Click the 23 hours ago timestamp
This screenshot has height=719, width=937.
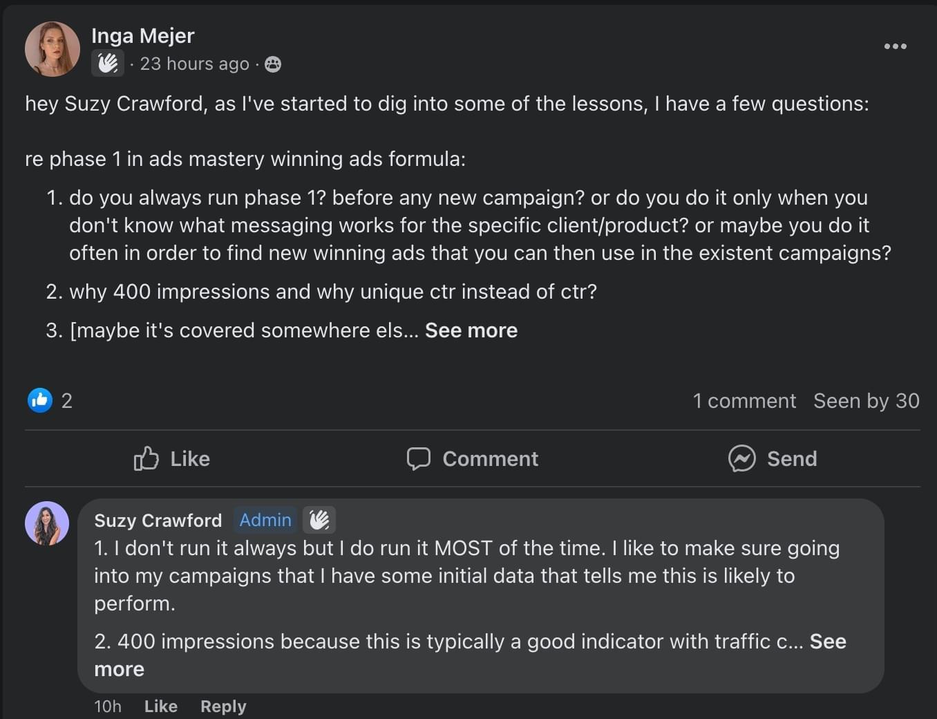[x=194, y=64]
